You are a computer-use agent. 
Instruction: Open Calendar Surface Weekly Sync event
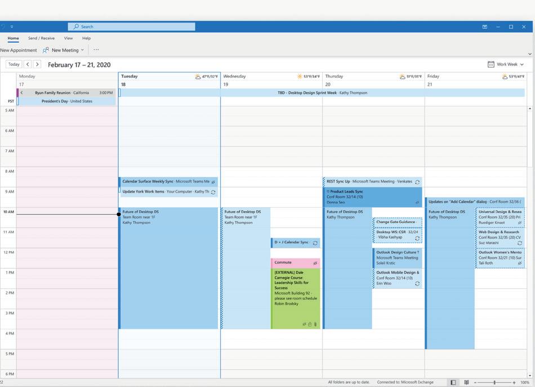coord(168,181)
